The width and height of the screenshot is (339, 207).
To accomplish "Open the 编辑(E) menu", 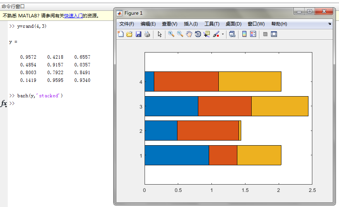I will pyautogui.click(x=148, y=24).
